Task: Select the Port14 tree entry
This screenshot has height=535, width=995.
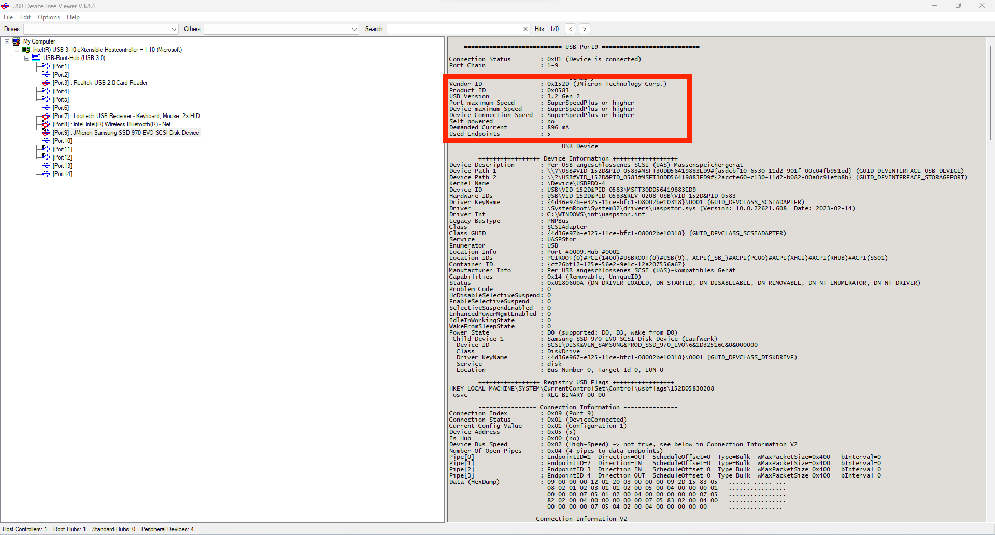Action: (62, 174)
